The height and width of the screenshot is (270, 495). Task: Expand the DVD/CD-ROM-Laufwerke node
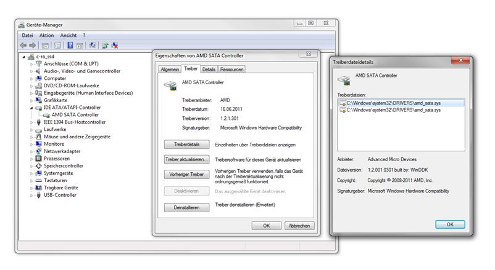coord(31,86)
